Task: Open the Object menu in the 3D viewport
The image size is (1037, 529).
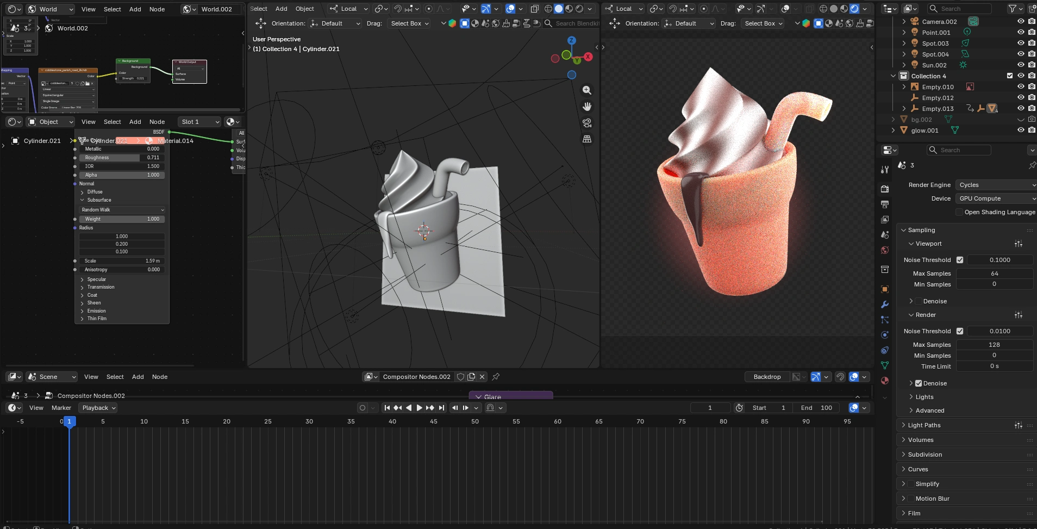Action: point(305,9)
